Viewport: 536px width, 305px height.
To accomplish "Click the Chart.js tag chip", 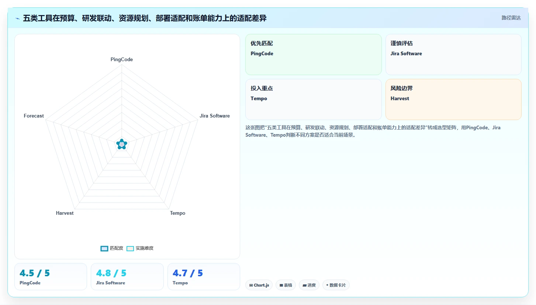I will (259, 285).
